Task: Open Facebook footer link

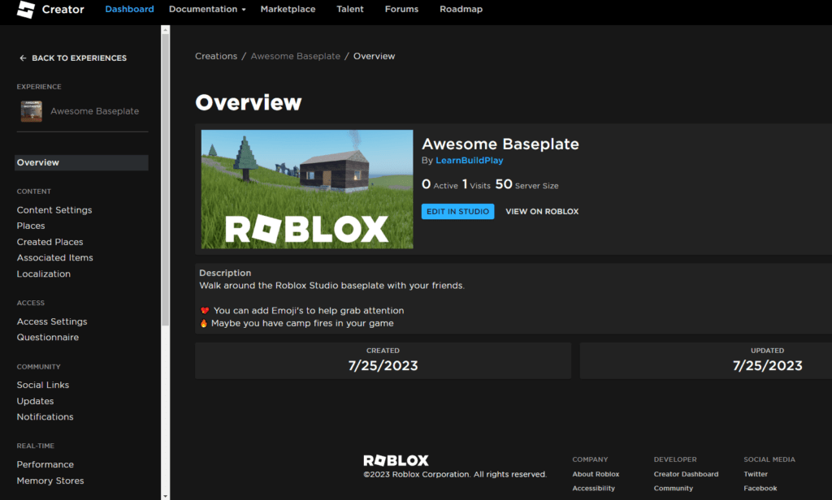Action: [x=760, y=489]
